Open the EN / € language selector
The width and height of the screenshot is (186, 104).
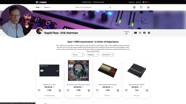click(x=146, y=2)
